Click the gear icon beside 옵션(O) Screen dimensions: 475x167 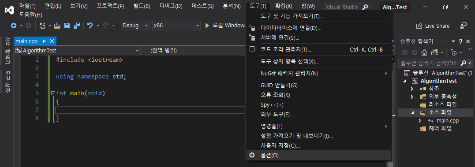252,155
